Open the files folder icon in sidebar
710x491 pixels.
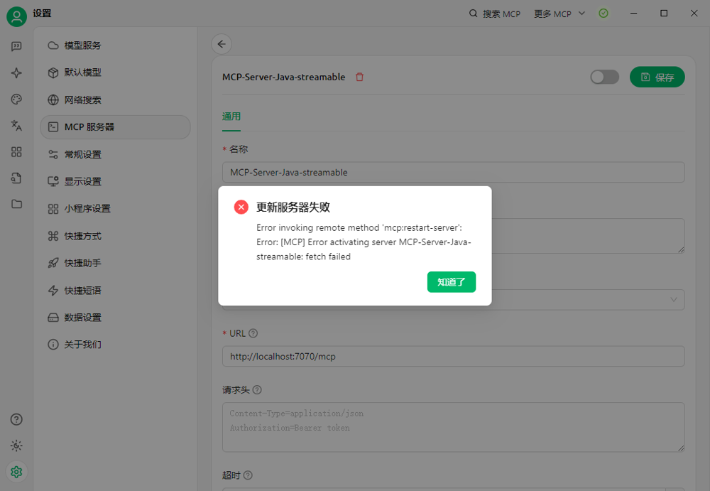(16, 204)
